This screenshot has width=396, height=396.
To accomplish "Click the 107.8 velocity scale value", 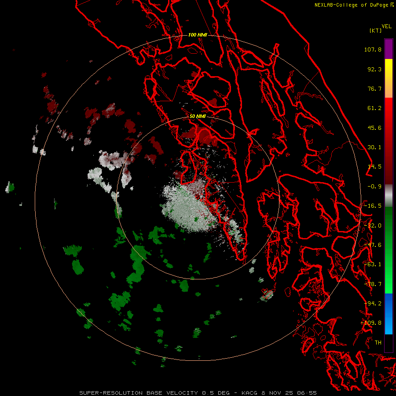I will [373, 49].
